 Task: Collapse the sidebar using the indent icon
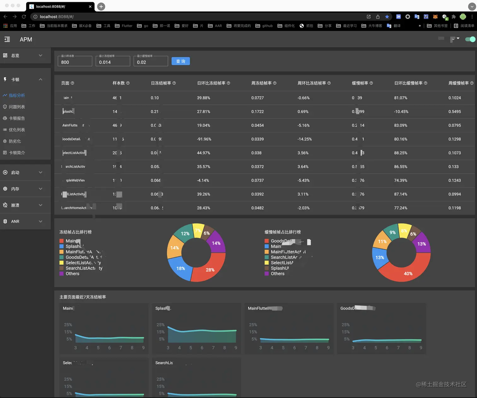click(x=7, y=39)
